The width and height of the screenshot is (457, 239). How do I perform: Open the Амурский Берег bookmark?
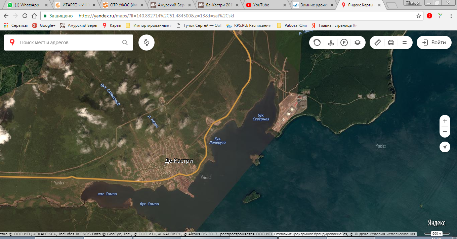click(x=79, y=25)
